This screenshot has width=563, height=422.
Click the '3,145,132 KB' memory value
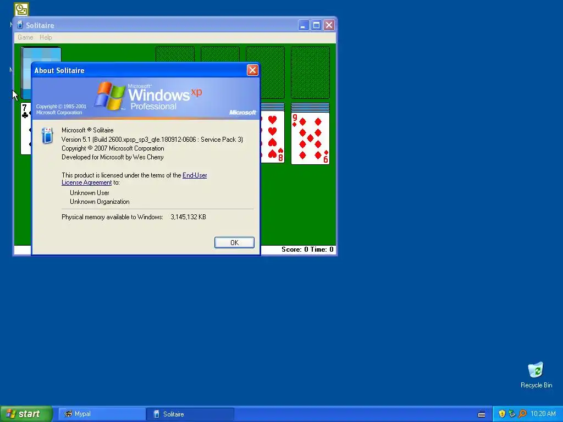(x=188, y=216)
